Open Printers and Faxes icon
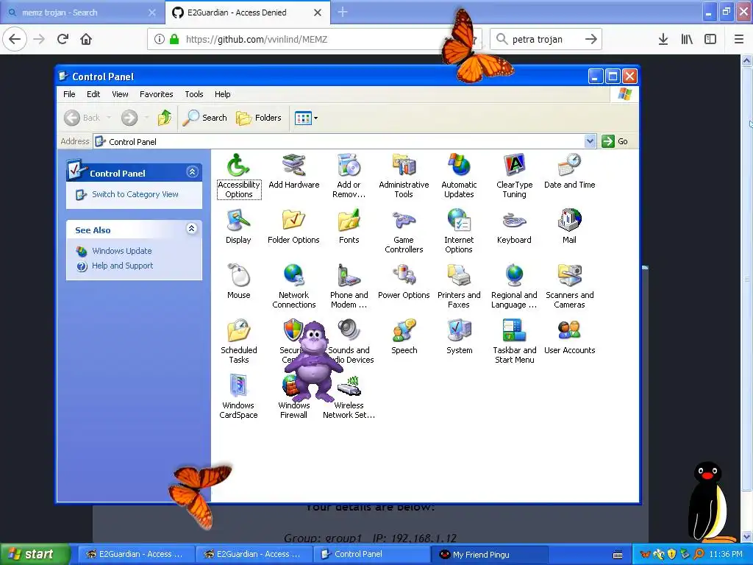The image size is (753, 565). tap(459, 286)
